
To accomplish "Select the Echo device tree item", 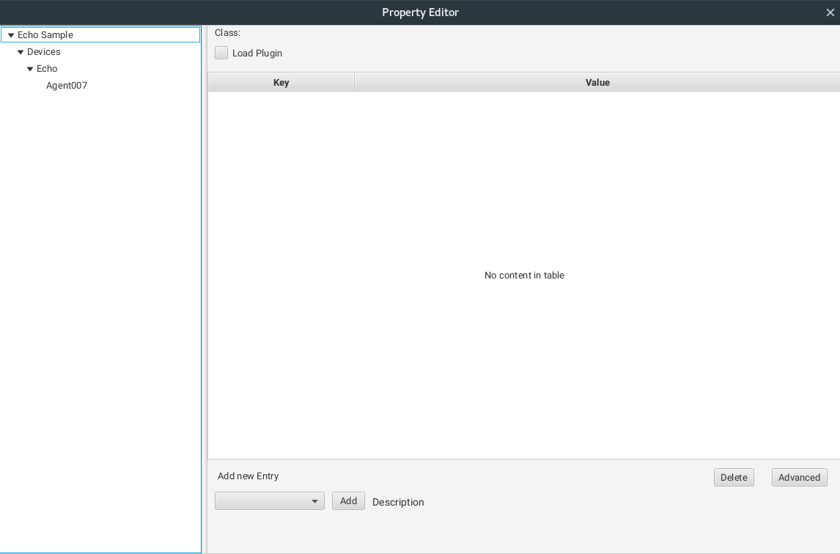I will (x=47, y=69).
